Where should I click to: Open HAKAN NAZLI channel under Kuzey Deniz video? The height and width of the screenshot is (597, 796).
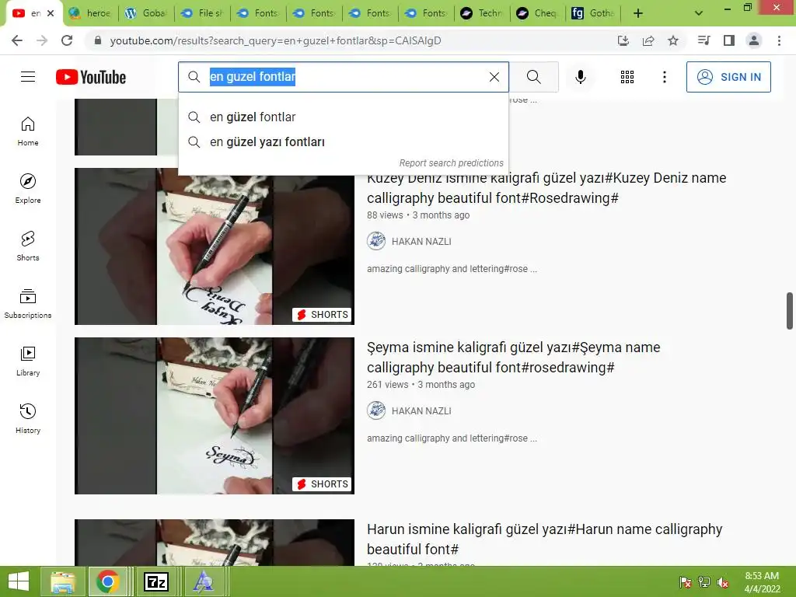(421, 242)
